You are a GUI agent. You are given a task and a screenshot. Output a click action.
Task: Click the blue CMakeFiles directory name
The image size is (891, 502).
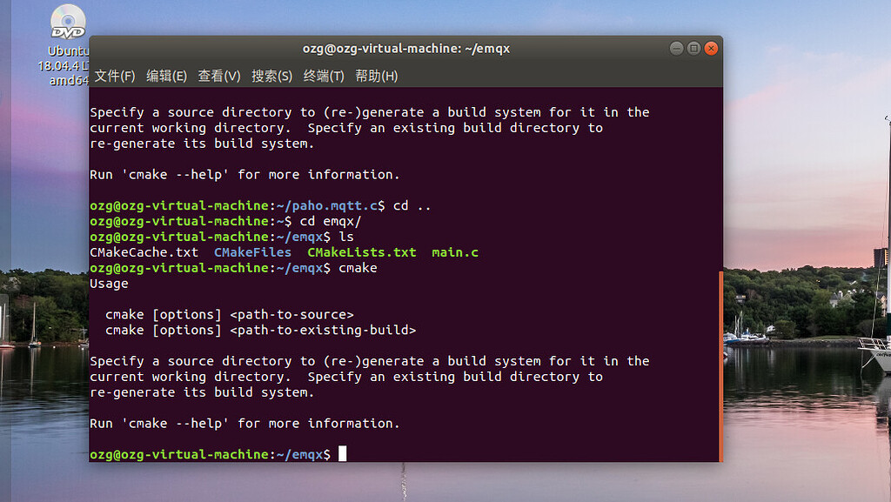pyautogui.click(x=253, y=252)
